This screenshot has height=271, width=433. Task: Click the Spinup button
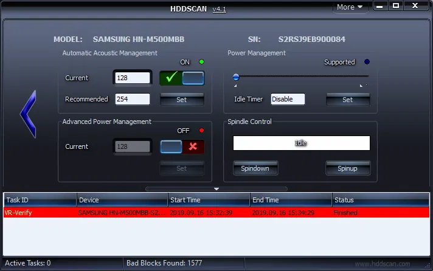point(348,168)
